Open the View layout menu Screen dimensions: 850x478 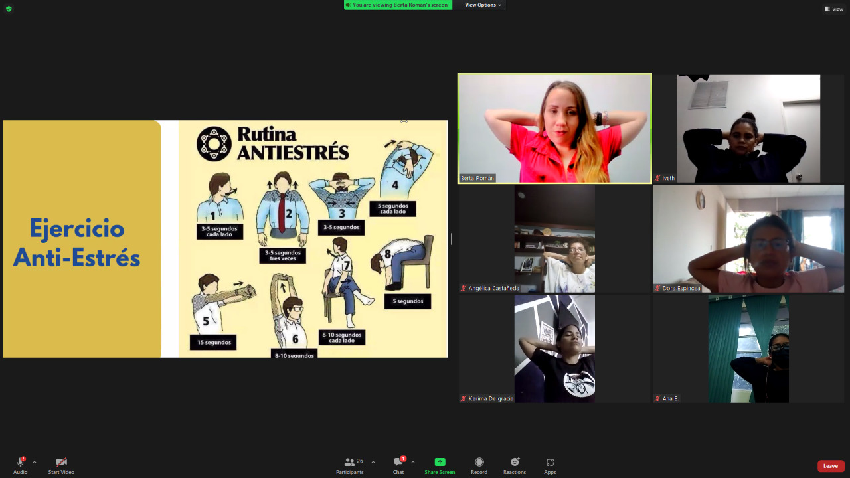click(834, 9)
